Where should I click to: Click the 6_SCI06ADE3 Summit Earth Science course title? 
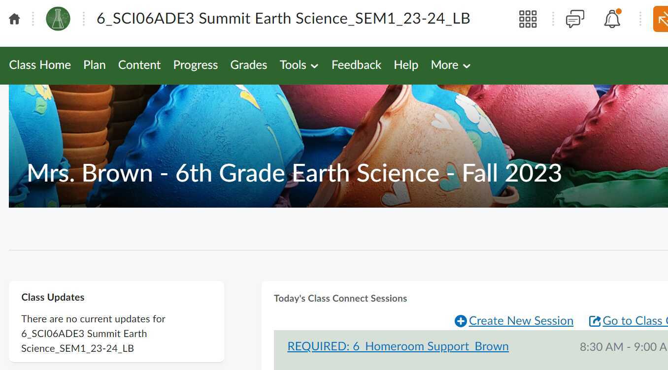283,19
